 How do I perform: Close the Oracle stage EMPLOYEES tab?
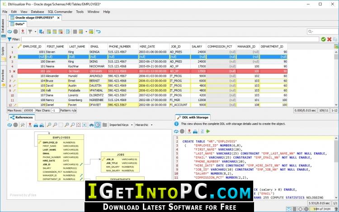(x=58, y=18)
